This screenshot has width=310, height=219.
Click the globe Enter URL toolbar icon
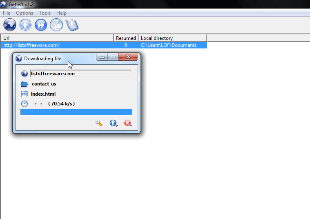pyautogui.click(x=10, y=25)
